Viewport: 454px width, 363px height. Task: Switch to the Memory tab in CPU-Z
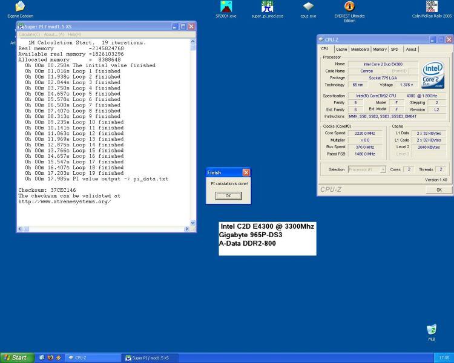click(x=380, y=50)
